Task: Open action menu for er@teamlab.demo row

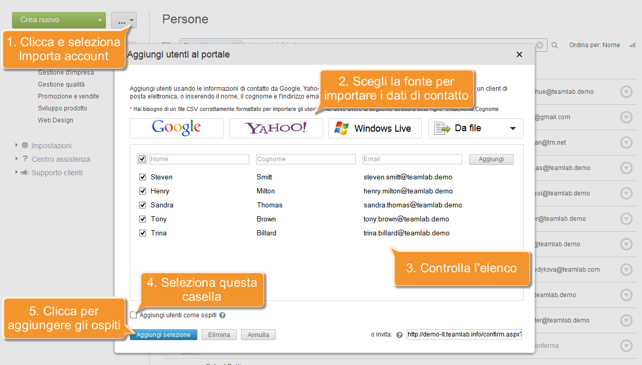Action: [627, 219]
